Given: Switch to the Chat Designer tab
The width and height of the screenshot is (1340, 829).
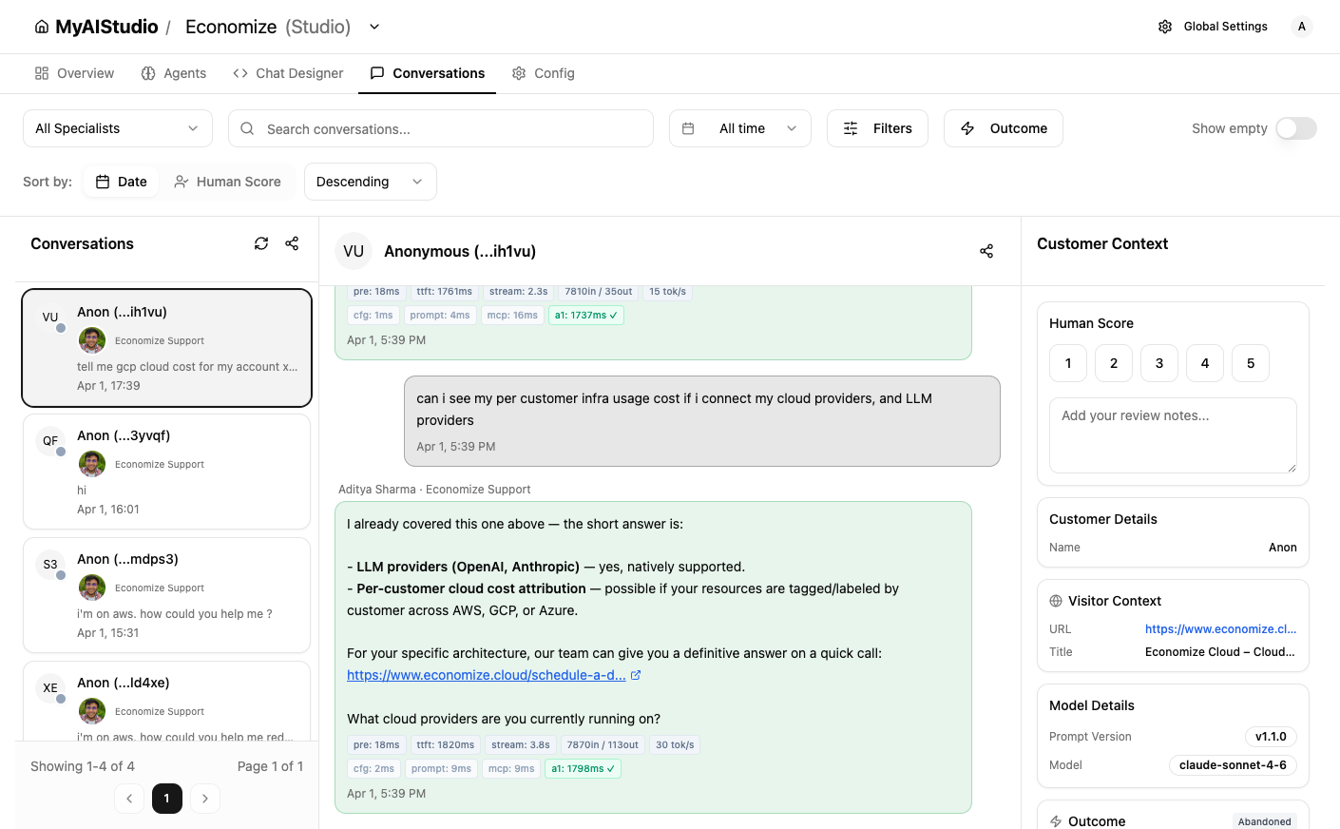Looking at the screenshot, I should 288,73.
